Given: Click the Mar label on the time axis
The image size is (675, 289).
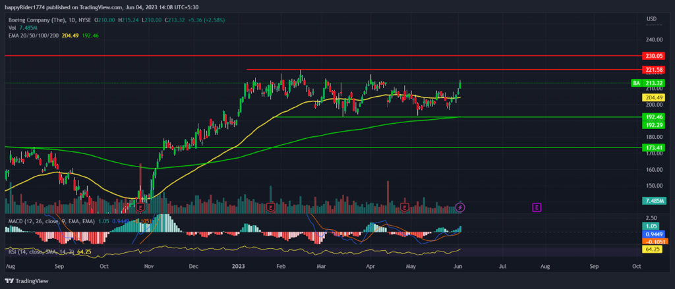Looking at the screenshot, I should (x=322, y=267).
